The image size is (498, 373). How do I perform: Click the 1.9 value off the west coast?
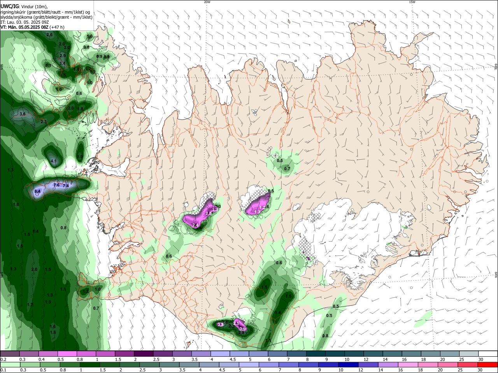(x=80, y=157)
